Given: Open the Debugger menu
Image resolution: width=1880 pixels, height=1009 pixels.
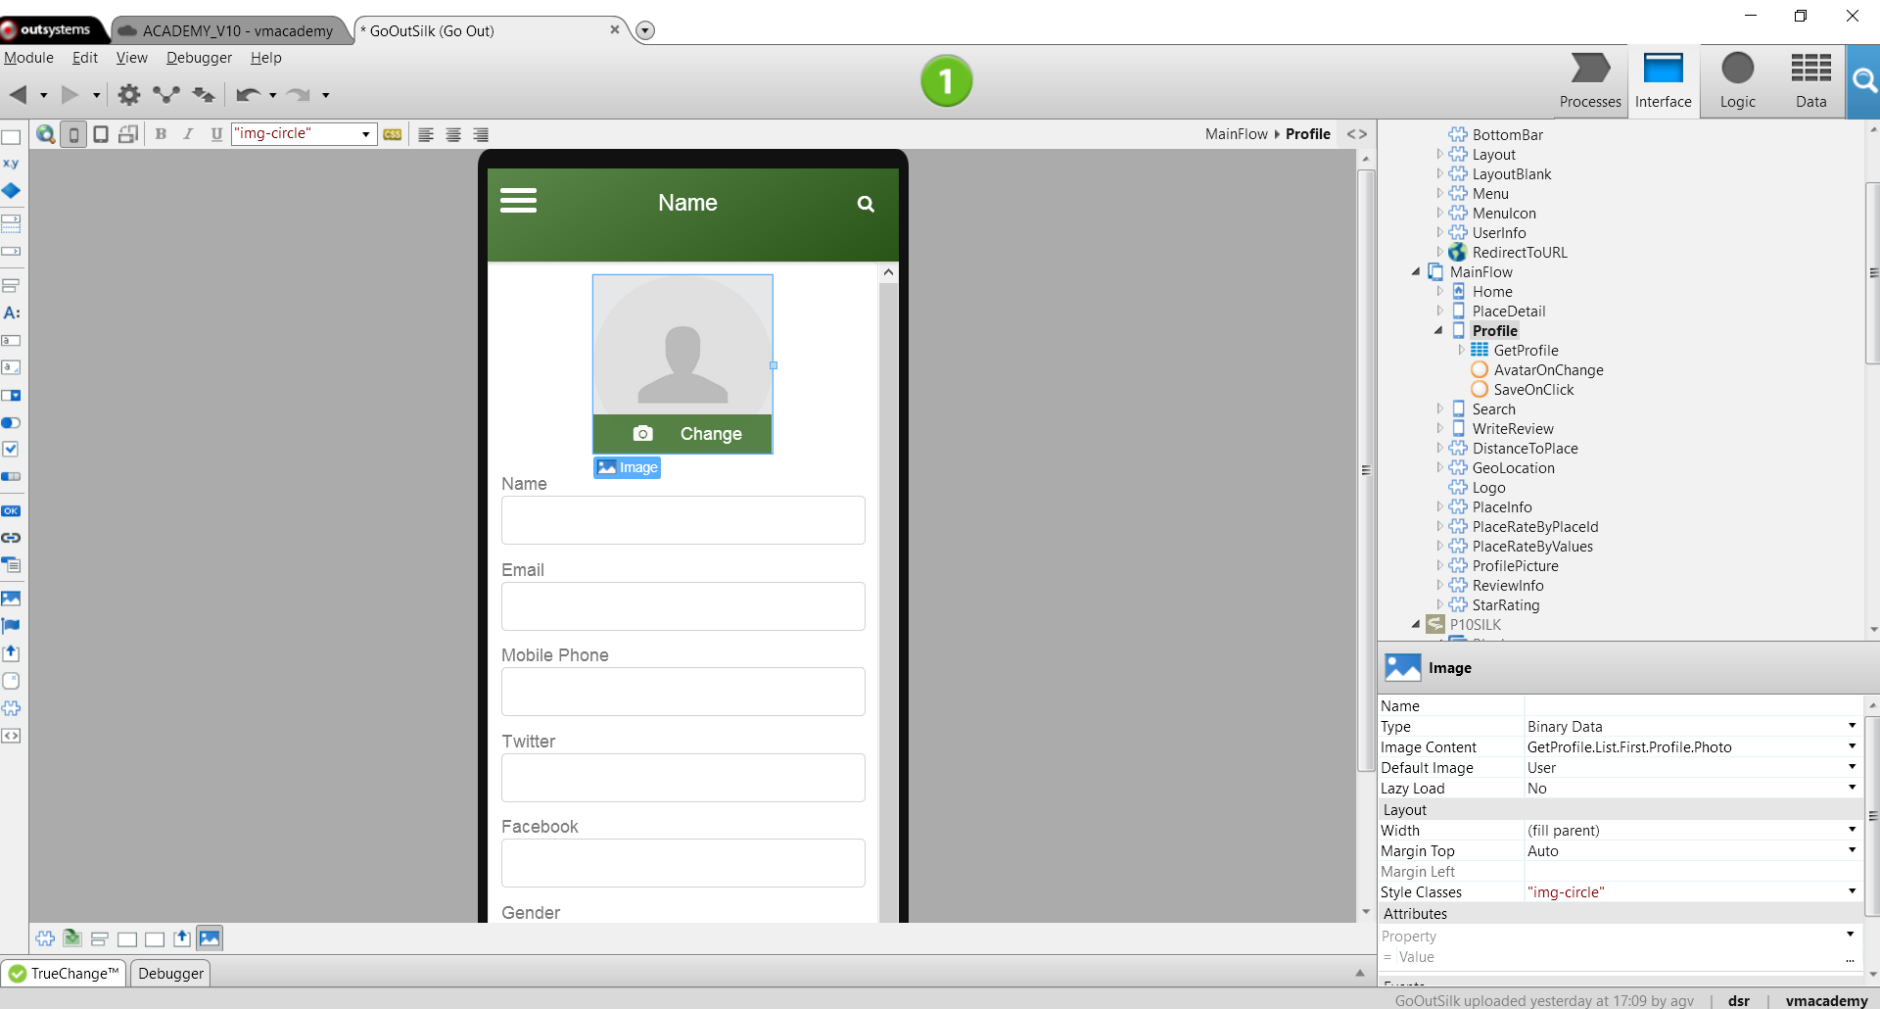Looking at the screenshot, I should (x=199, y=58).
